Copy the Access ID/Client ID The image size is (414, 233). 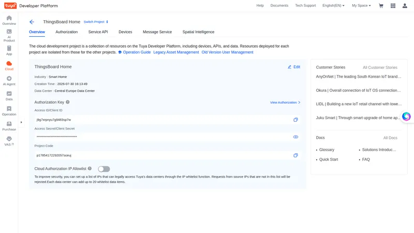click(x=295, y=120)
